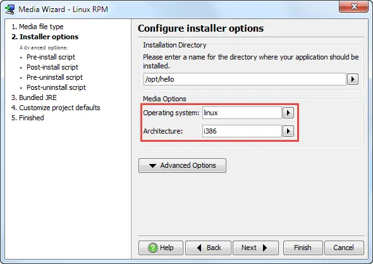Open the arrow menu beside Installation Directory field
373x264 pixels.
click(x=353, y=79)
